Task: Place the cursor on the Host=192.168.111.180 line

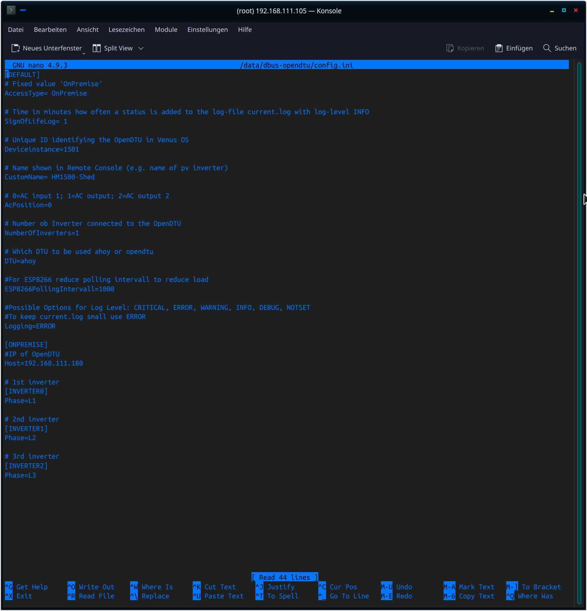Action: click(x=44, y=363)
